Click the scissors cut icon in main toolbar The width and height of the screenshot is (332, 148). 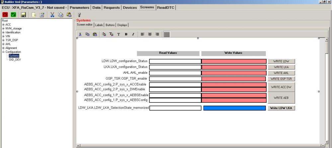pos(52,15)
